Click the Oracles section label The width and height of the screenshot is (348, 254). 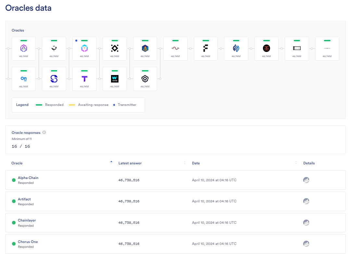click(18, 31)
